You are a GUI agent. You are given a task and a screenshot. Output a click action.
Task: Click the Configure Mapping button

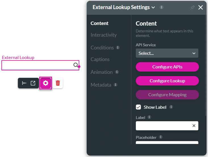tap(167, 95)
